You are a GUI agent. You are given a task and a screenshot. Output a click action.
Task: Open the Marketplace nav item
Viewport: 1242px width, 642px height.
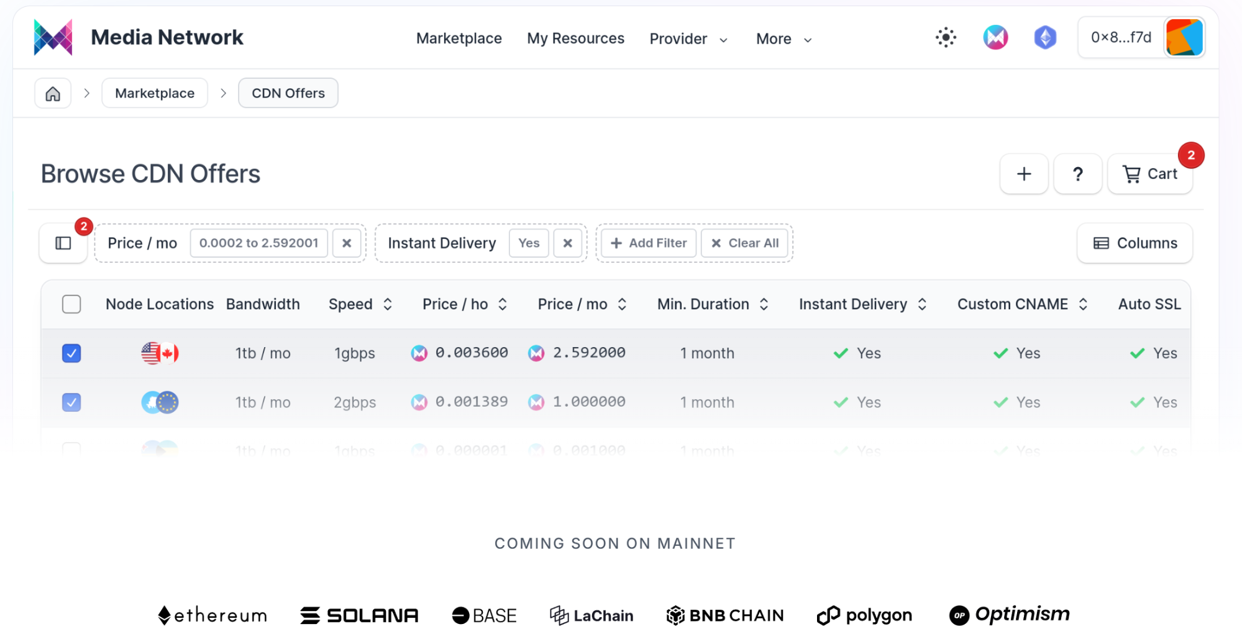tap(459, 38)
